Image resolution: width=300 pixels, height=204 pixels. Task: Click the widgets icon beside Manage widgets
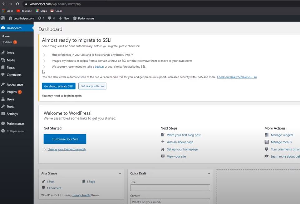(267, 135)
